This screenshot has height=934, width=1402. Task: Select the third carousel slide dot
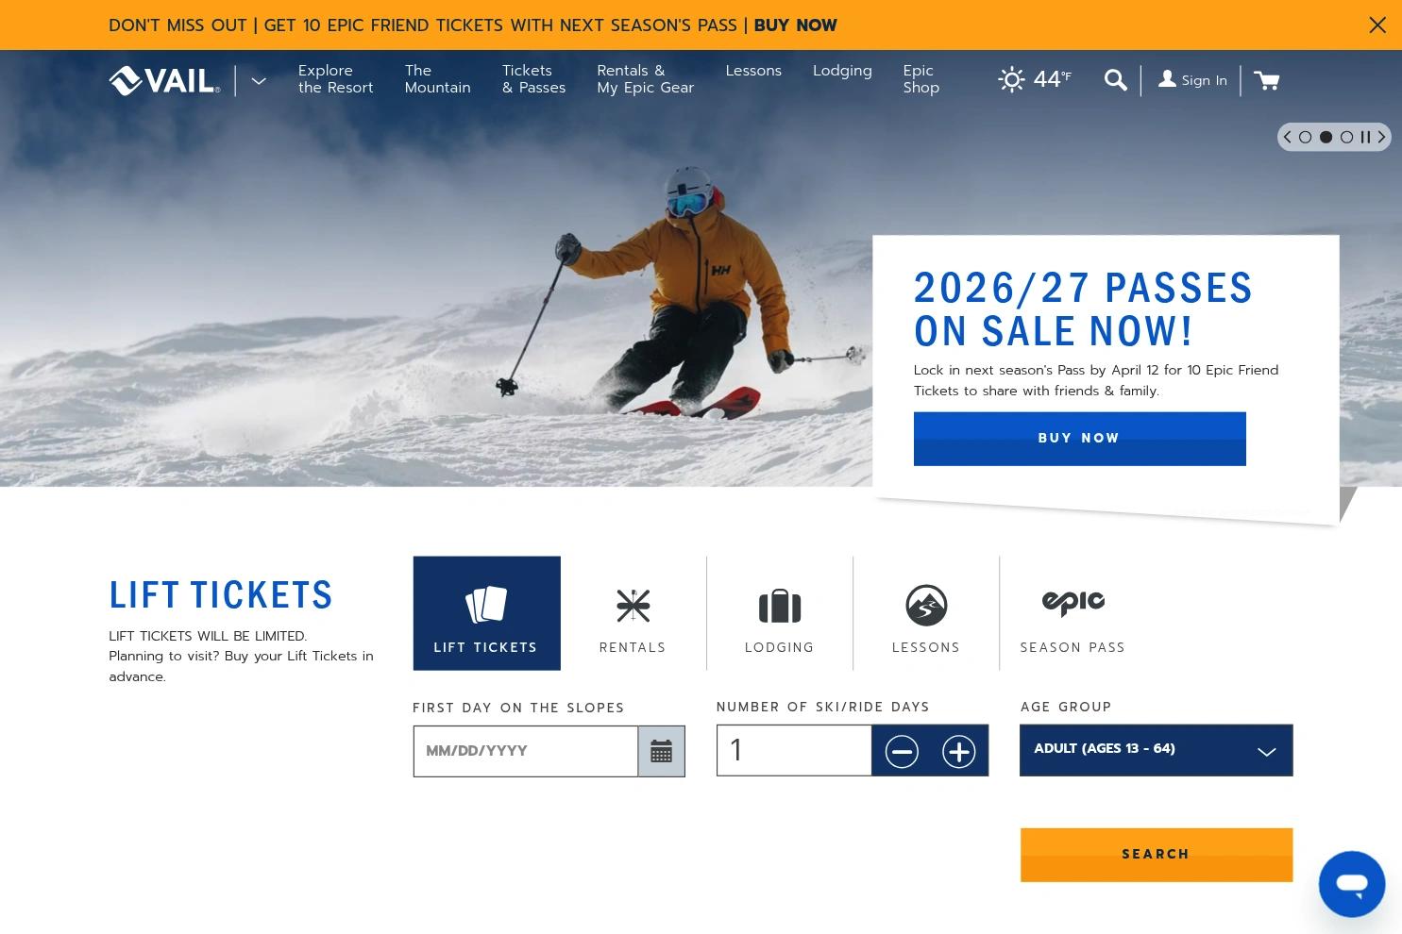click(1347, 137)
